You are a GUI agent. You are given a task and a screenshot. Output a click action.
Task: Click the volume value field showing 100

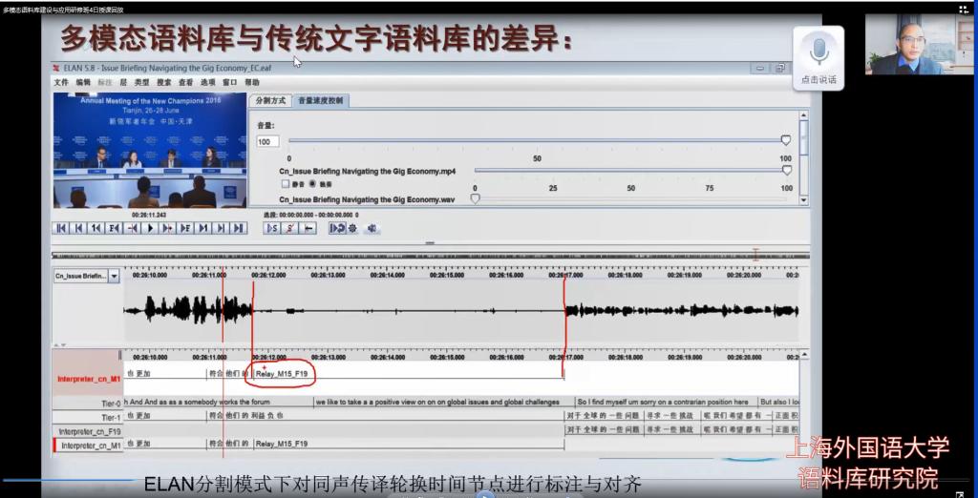coord(267,141)
